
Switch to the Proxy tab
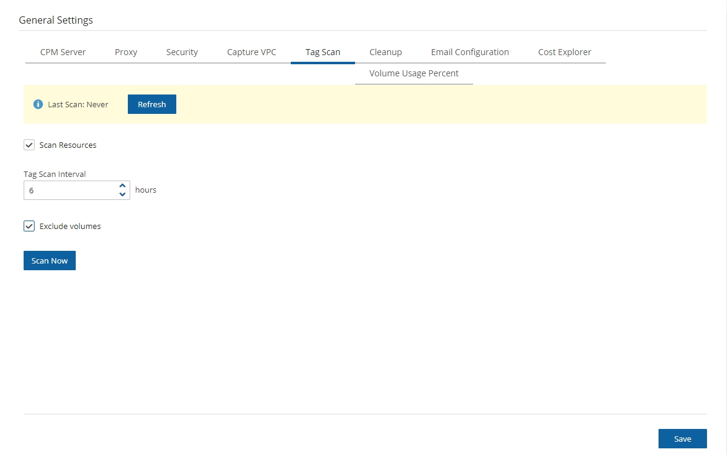click(x=126, y=52)
